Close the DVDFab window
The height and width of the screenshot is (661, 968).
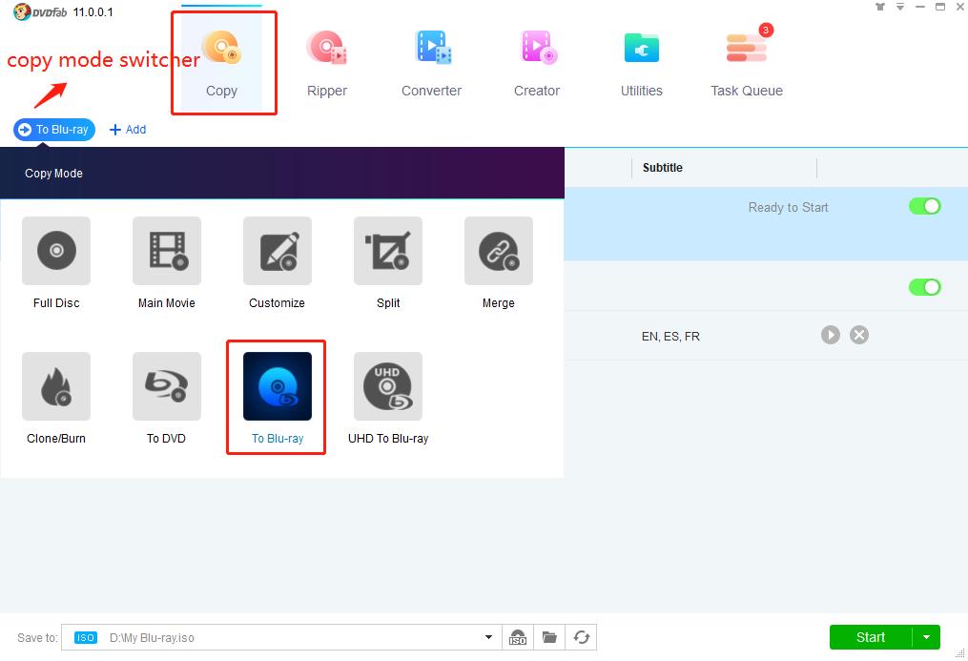pos(960,7)
